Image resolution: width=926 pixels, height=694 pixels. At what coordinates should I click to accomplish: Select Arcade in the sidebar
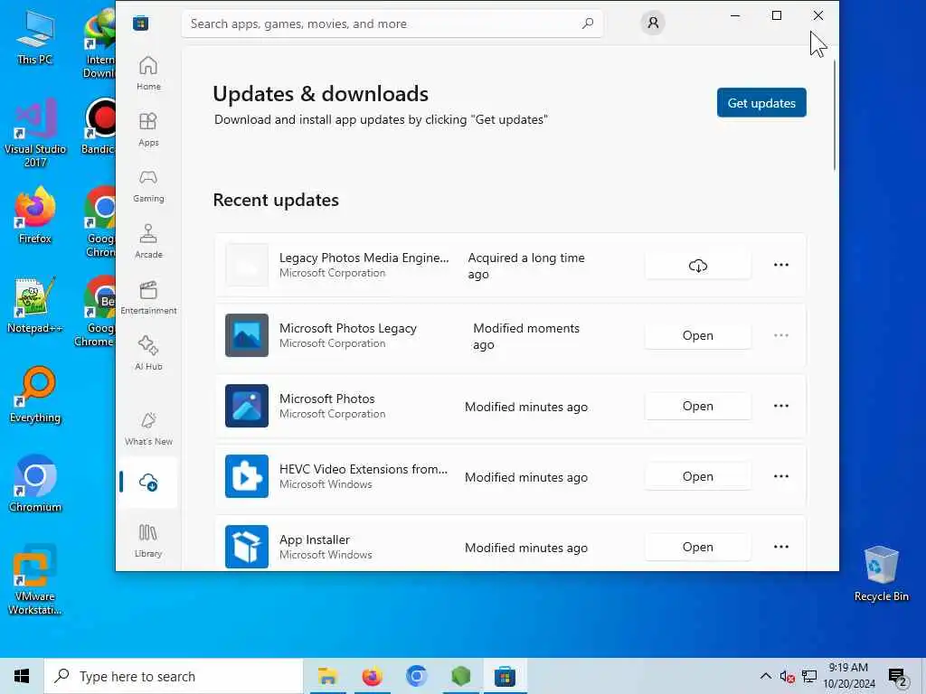[148, 241]
